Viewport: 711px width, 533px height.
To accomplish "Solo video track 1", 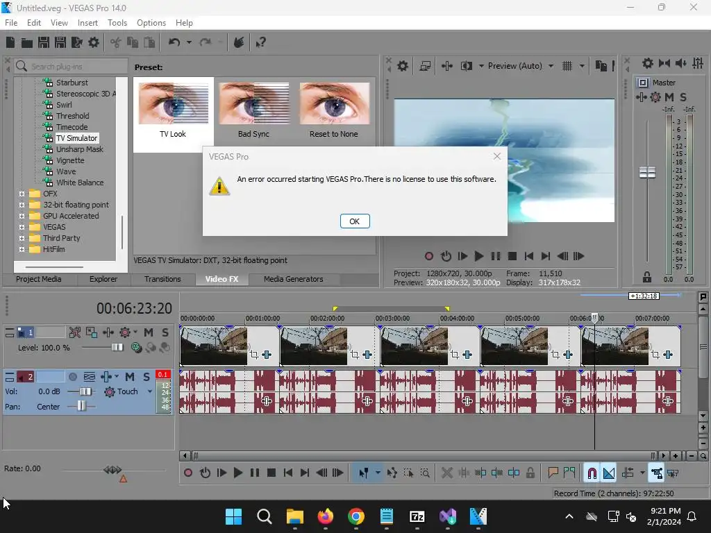I will tap(165, 332).
